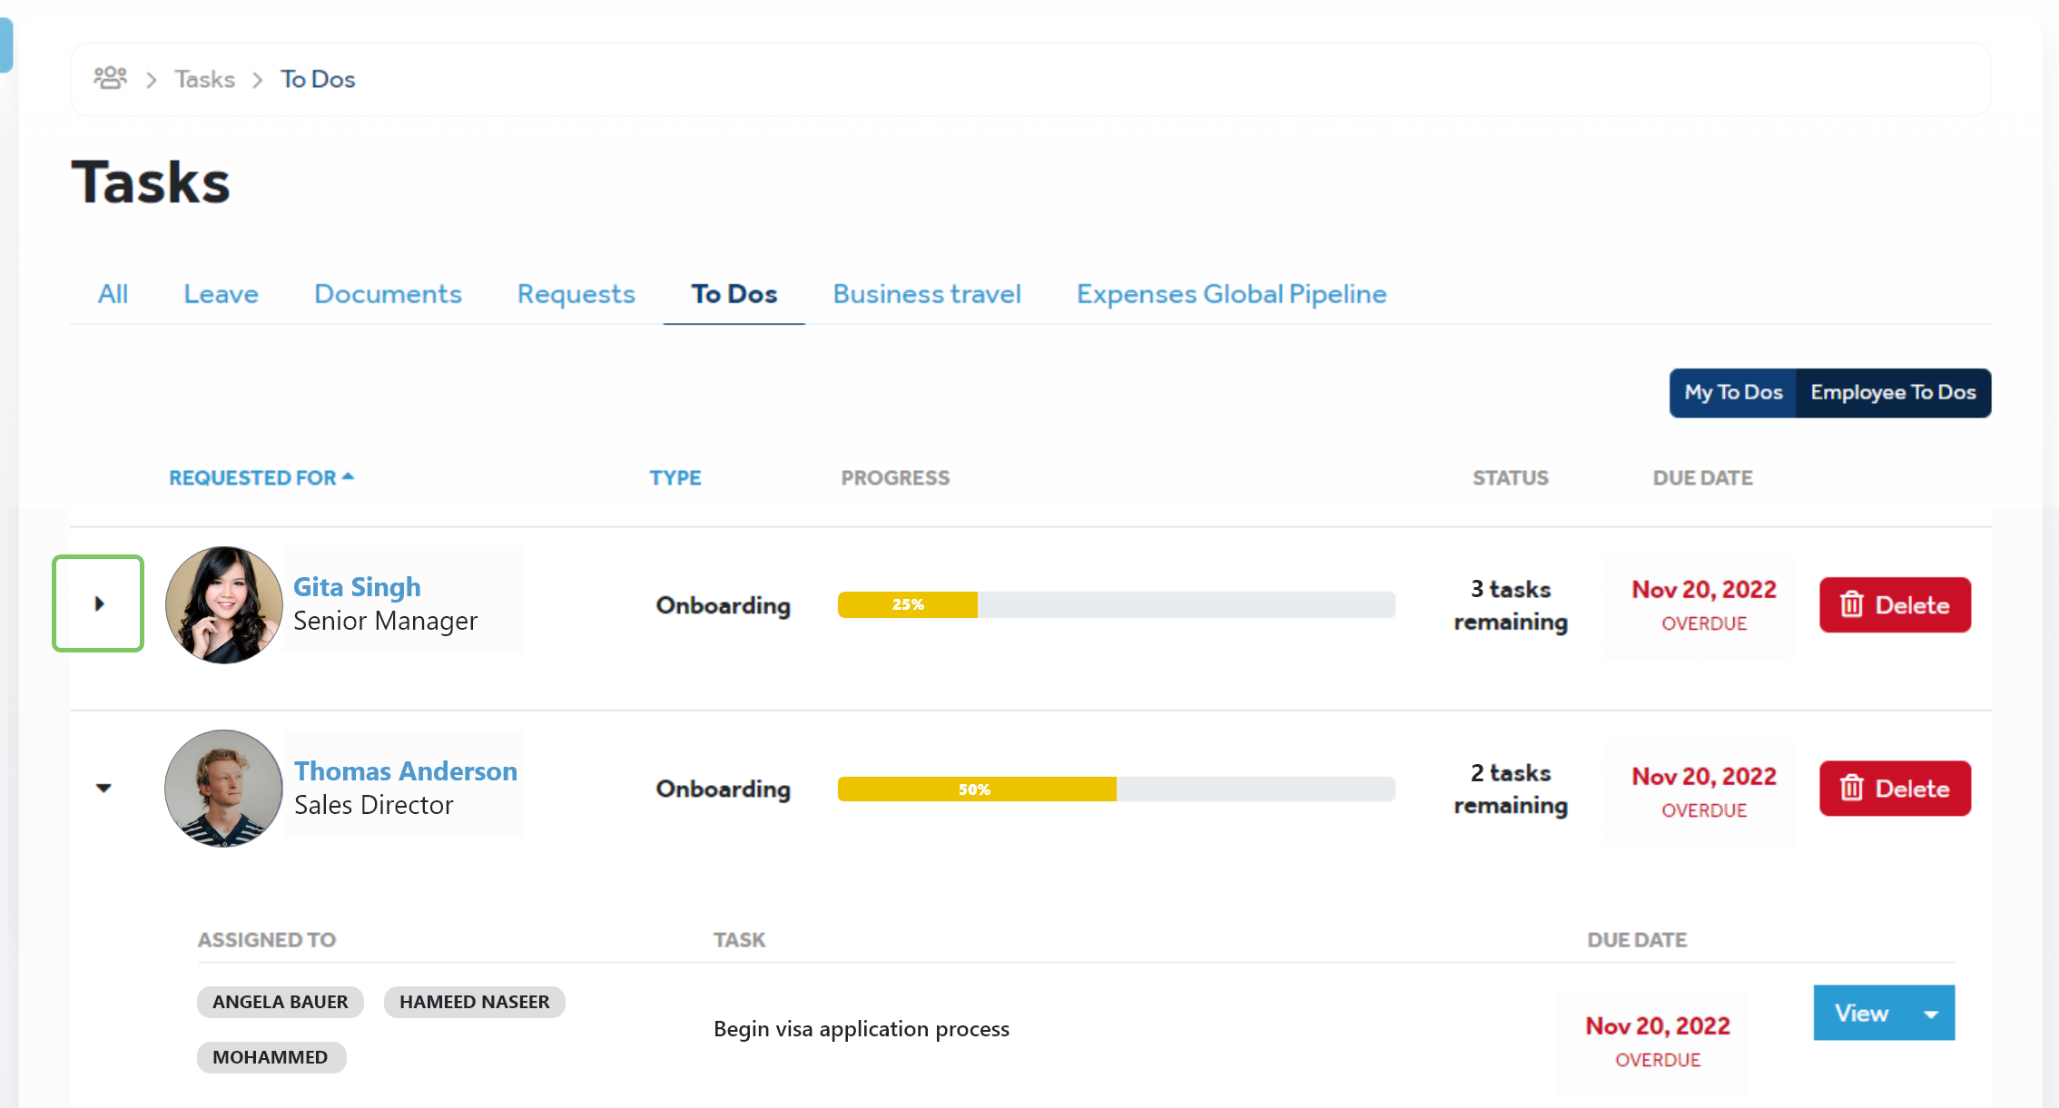Image resolution: width=2059 pixels, height=1108 pixels.
Task: Delete Gita Singh's onboarding to-do
Action: 1894,604
